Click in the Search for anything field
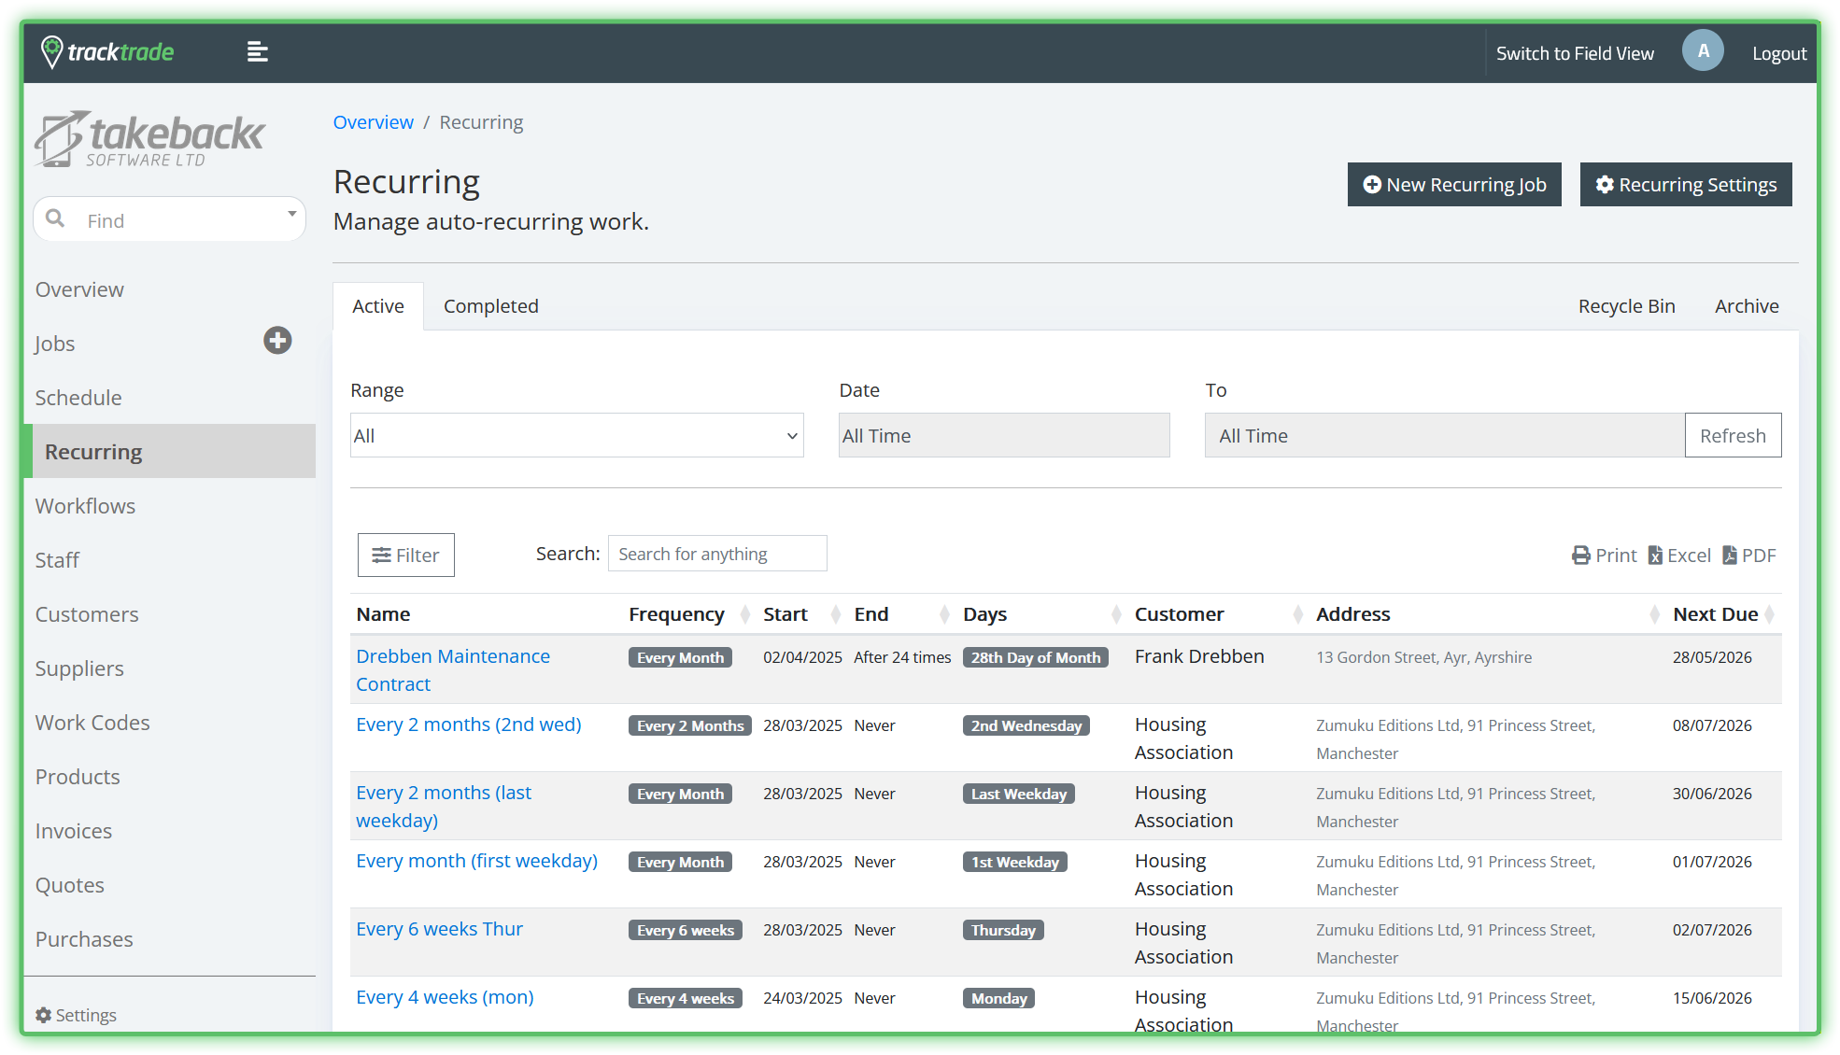1840x1055 pixels. tap(716, 554)
